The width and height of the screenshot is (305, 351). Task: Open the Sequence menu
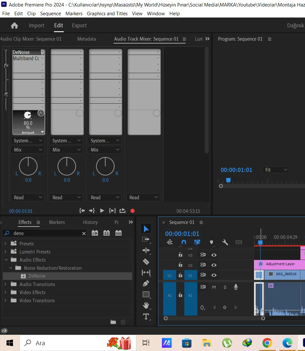51,14
